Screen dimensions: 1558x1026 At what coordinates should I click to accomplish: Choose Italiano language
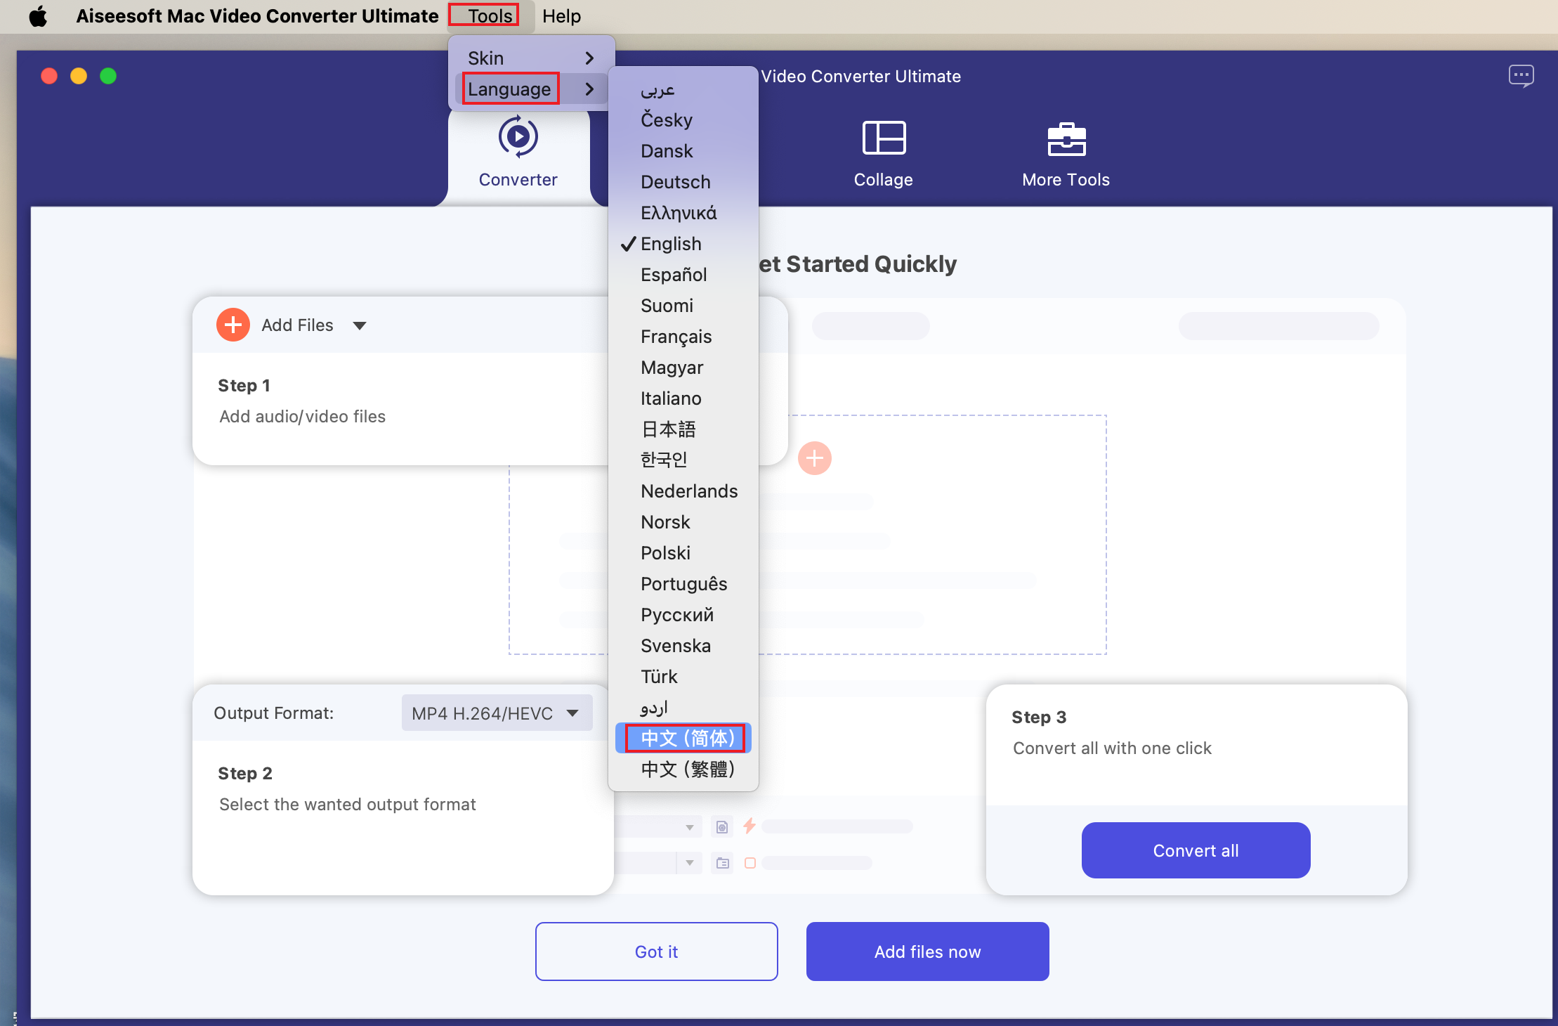683,398
